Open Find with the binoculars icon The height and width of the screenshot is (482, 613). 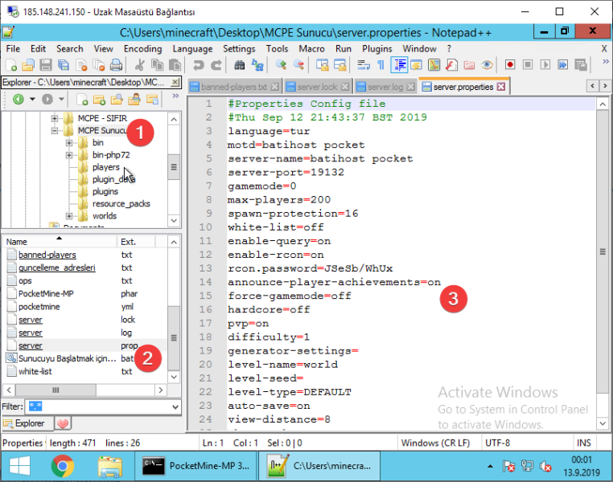coord(240,65)
